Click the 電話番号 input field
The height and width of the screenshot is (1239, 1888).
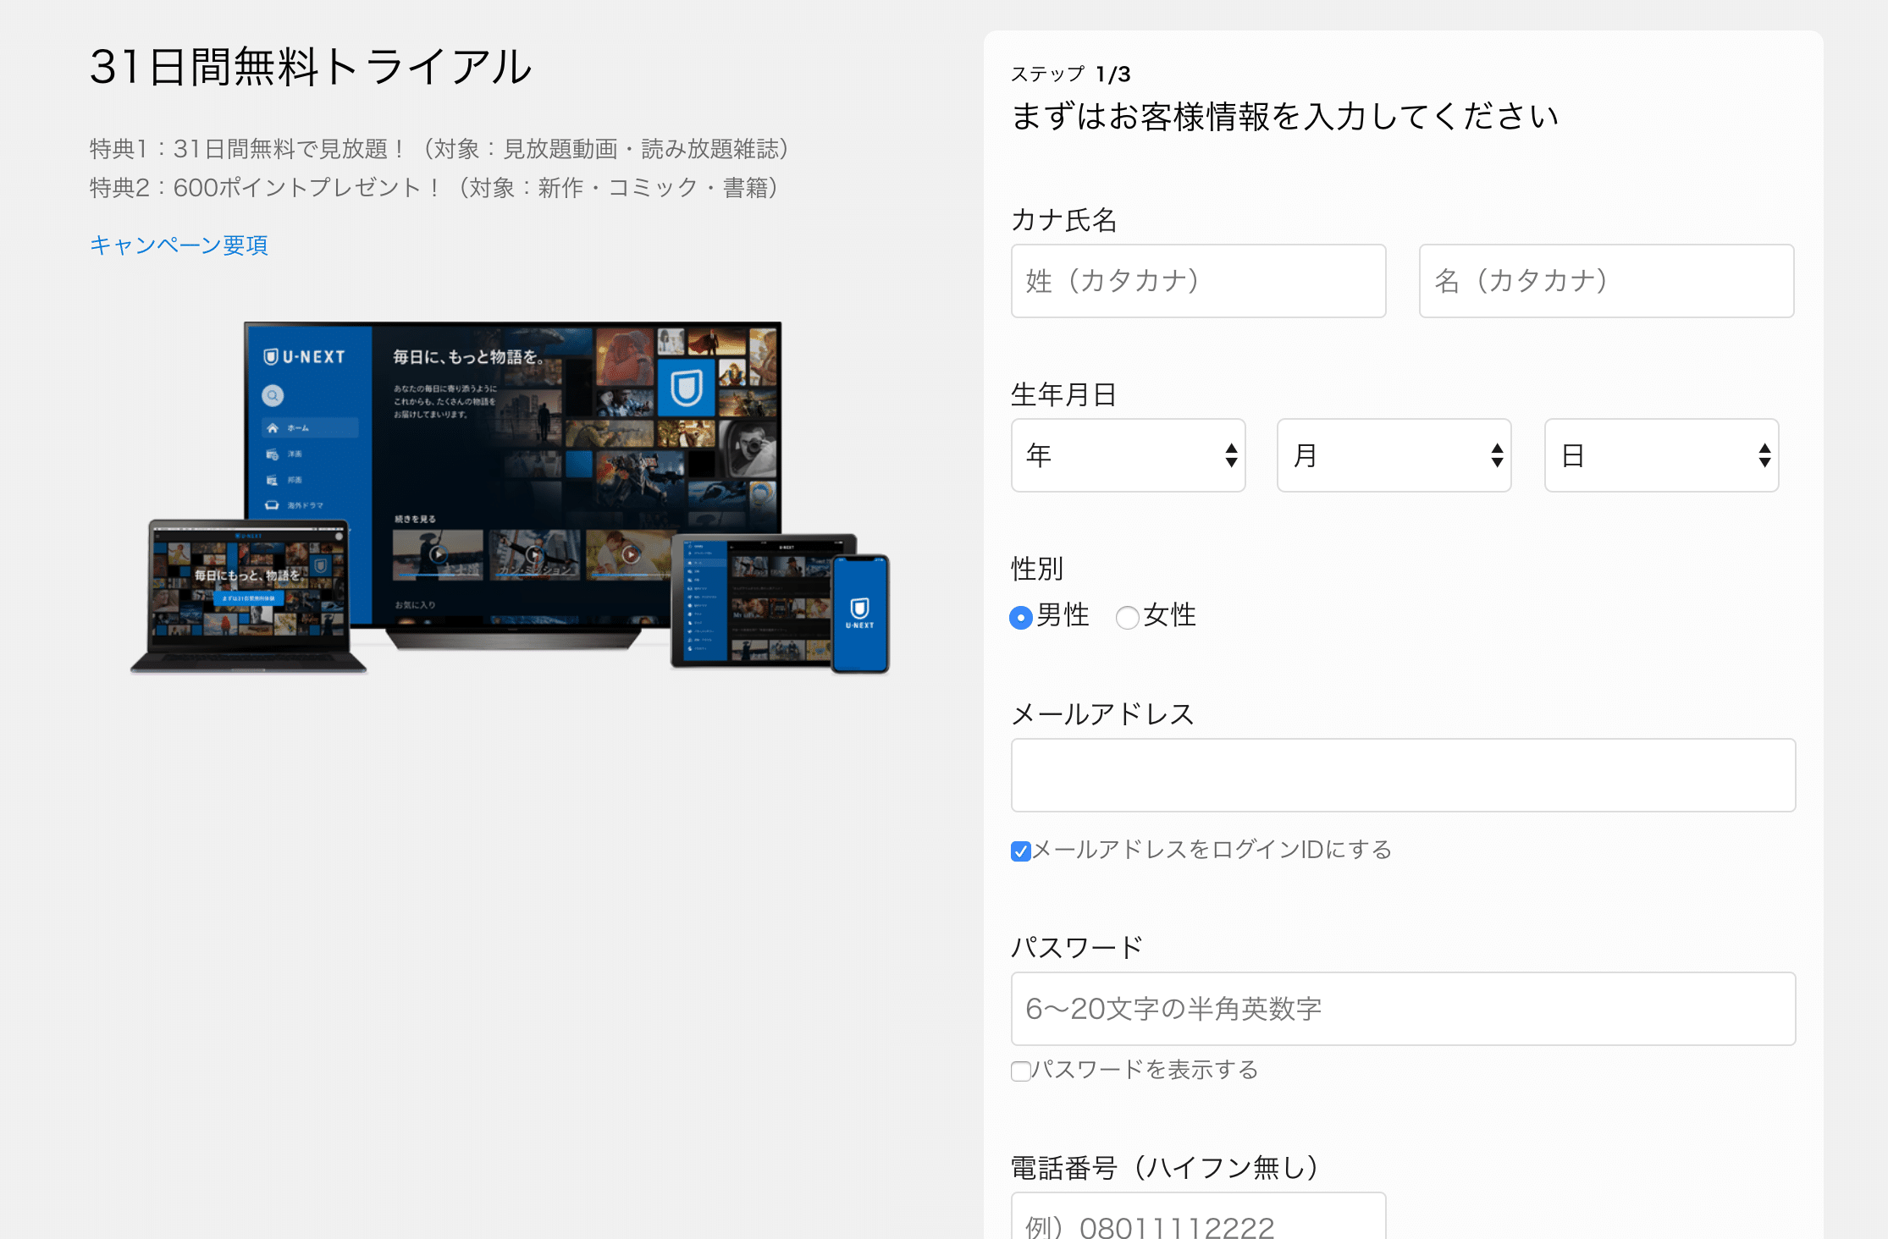pos(1198,1217)
